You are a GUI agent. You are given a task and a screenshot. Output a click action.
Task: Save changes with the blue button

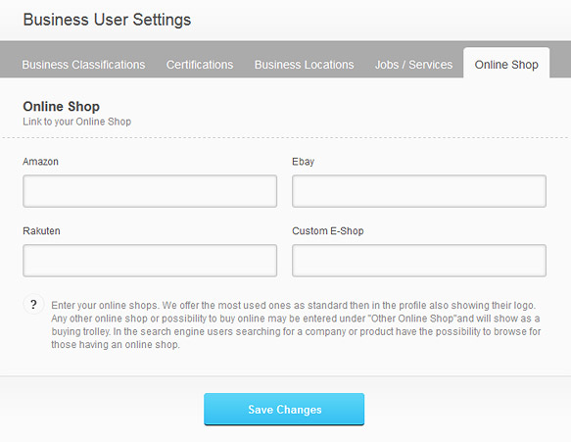[x=284, y=409]
